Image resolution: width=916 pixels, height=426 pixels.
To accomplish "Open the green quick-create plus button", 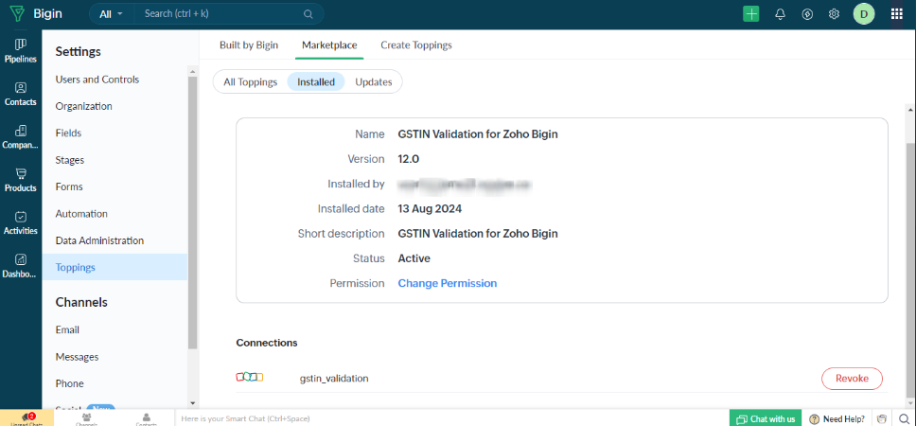I will (750, 14).
